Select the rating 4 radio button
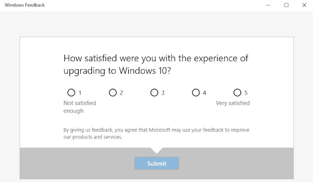Image resolution: width=313 pixels, height=182 pixels. [196, 93]
